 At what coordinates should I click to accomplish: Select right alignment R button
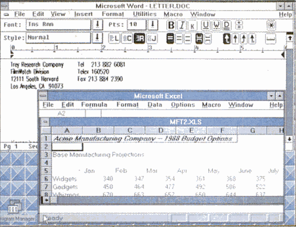139,38
